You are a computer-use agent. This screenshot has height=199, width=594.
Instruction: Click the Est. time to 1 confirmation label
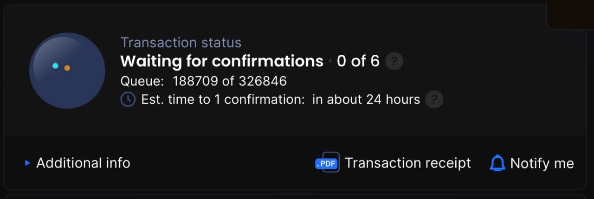coord(225,99)
